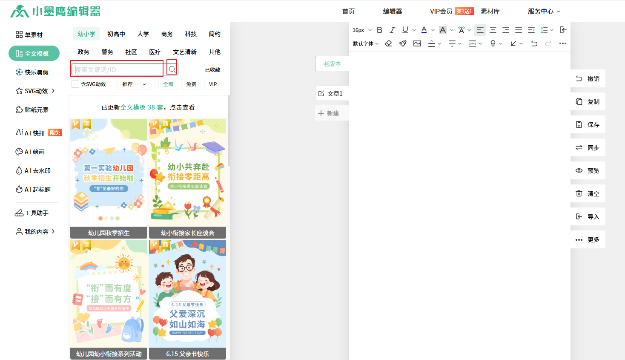Open the three-dot more tools menu
This screenshot has width=625, height=360.
pos(563,43)
